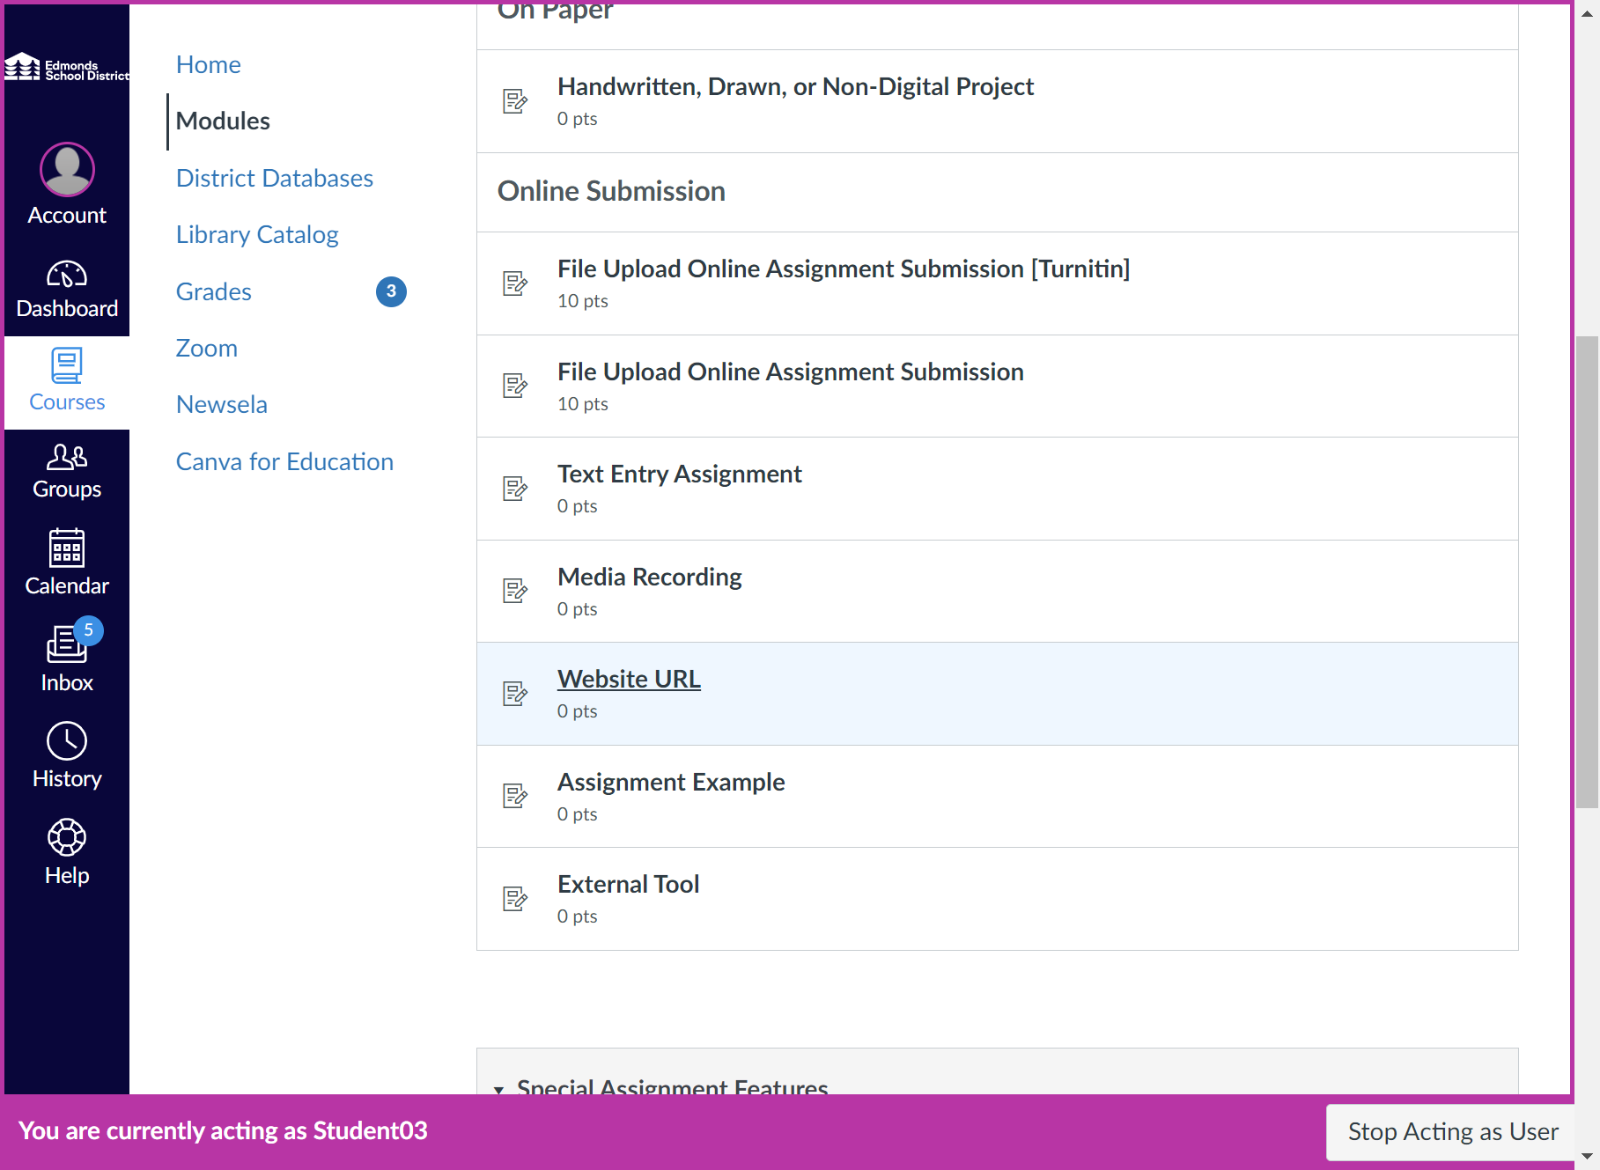Open the Media Recording assignment

coord(650,577)
